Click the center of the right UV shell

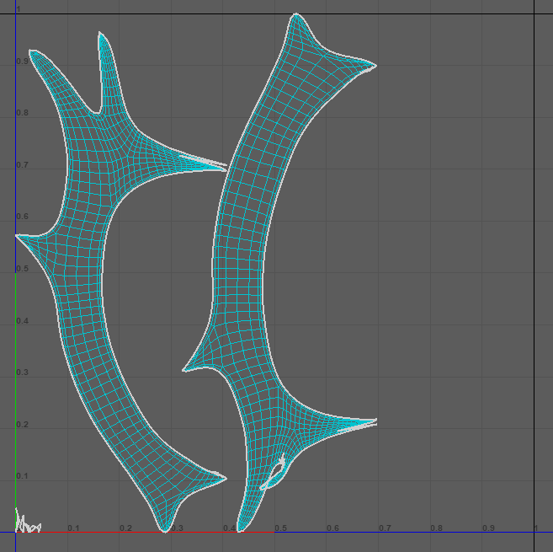click(x=238, y=278)
